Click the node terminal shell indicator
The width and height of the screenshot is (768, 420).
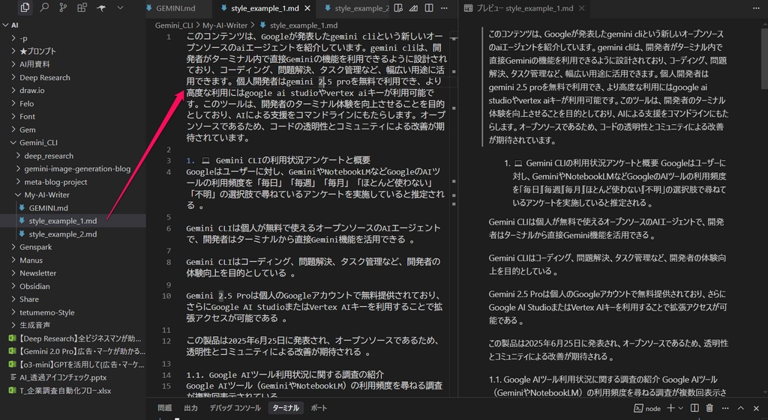(x=647, y=408)
